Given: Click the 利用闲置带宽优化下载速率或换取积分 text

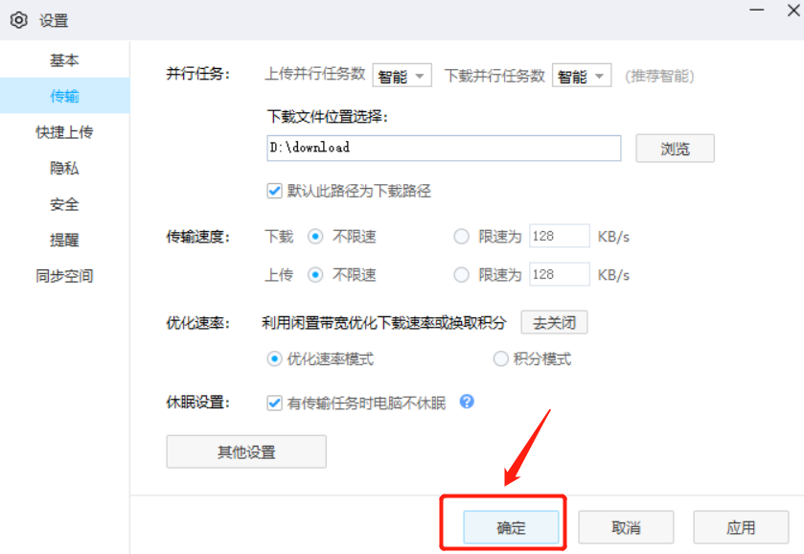Looking at the screenshot, I should 384,323.
